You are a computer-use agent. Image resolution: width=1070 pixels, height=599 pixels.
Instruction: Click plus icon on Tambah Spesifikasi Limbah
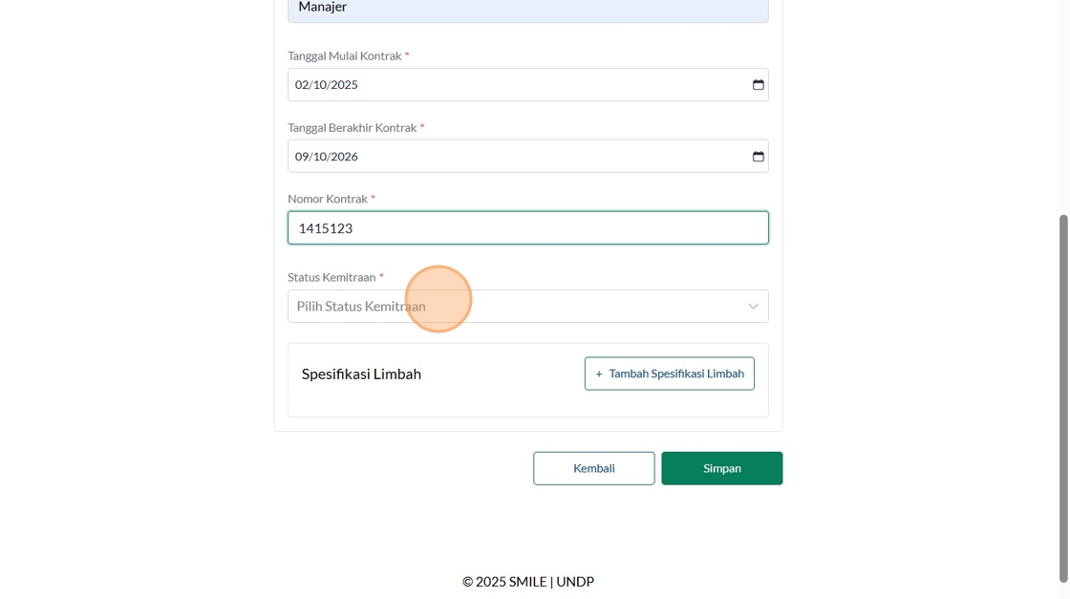(x=599, y=374)
